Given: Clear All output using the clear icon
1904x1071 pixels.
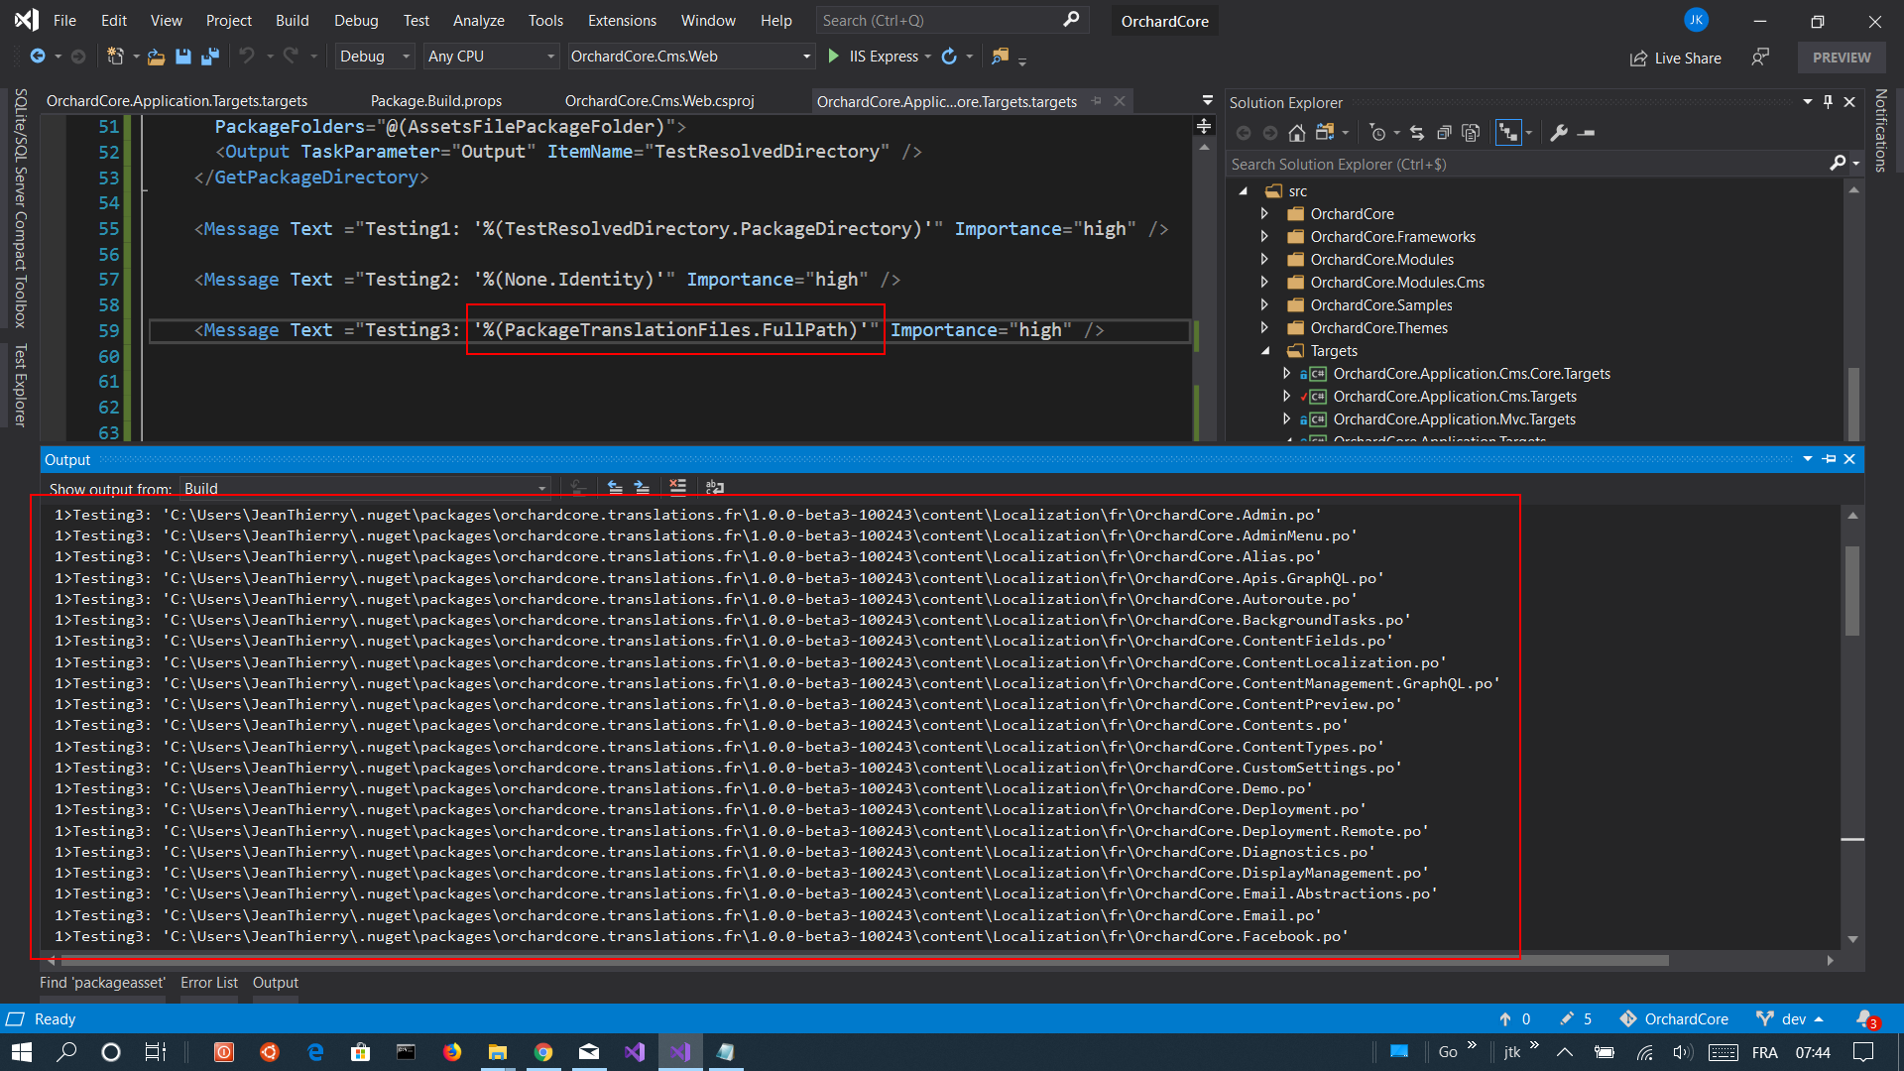Looking at the screenshot, I should [x=678, y=487].
